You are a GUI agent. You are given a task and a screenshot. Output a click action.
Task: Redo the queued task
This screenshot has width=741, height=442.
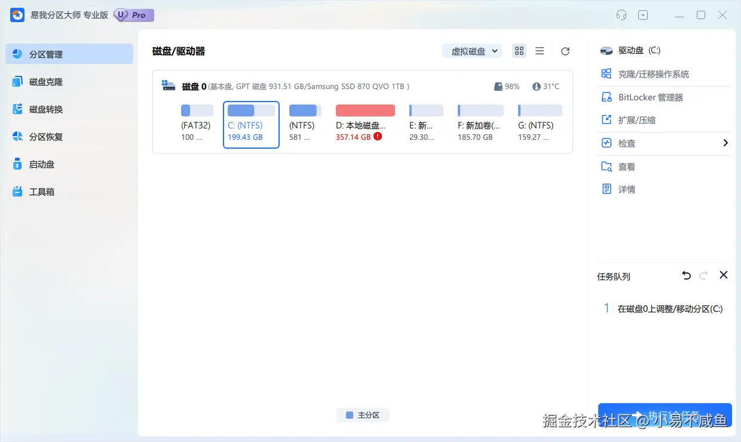[704, 275]
